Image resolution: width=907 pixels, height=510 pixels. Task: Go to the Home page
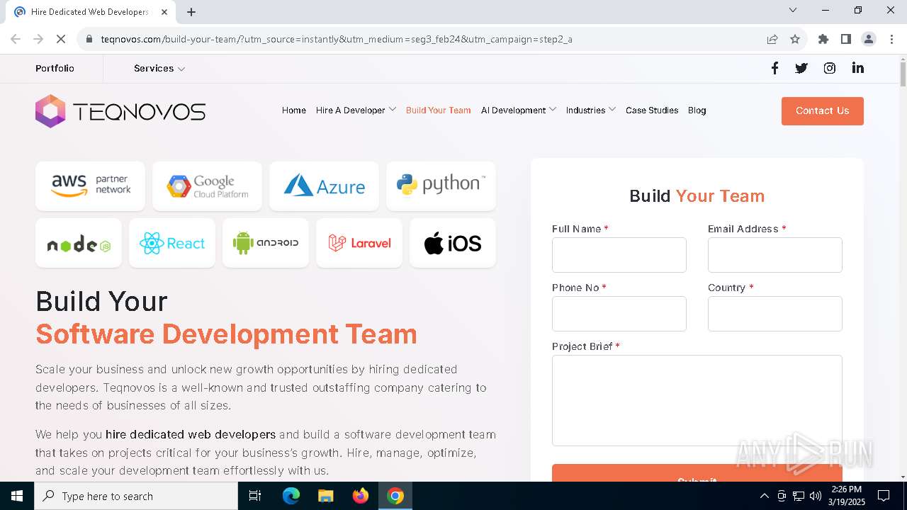point(294,110)
